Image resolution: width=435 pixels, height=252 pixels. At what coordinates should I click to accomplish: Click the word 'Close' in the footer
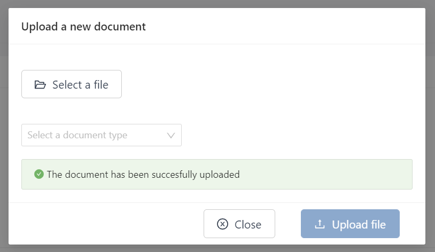pyautogui.click(x=248, y=224)
